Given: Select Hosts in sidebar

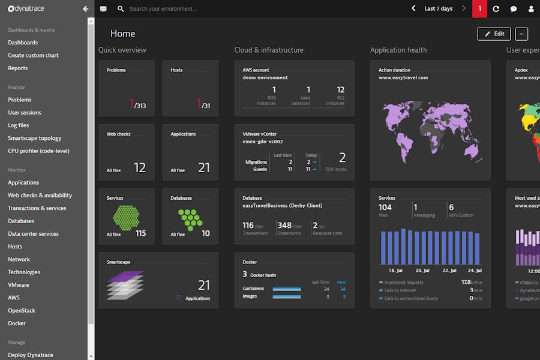Looking at the screenshot, I should (15, 247).
